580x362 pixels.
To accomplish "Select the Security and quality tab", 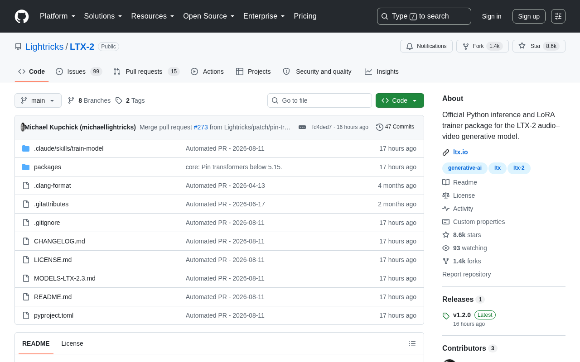I will [317, 71].
